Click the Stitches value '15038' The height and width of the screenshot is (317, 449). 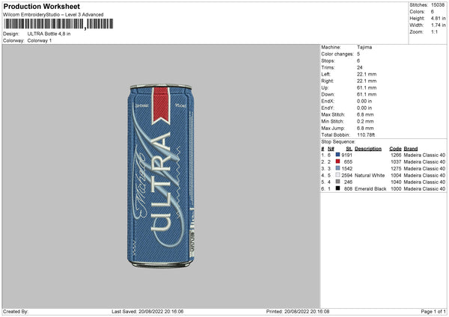(x=438, y=5)
